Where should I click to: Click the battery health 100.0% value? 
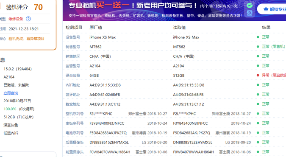click(x=10, y=109)
